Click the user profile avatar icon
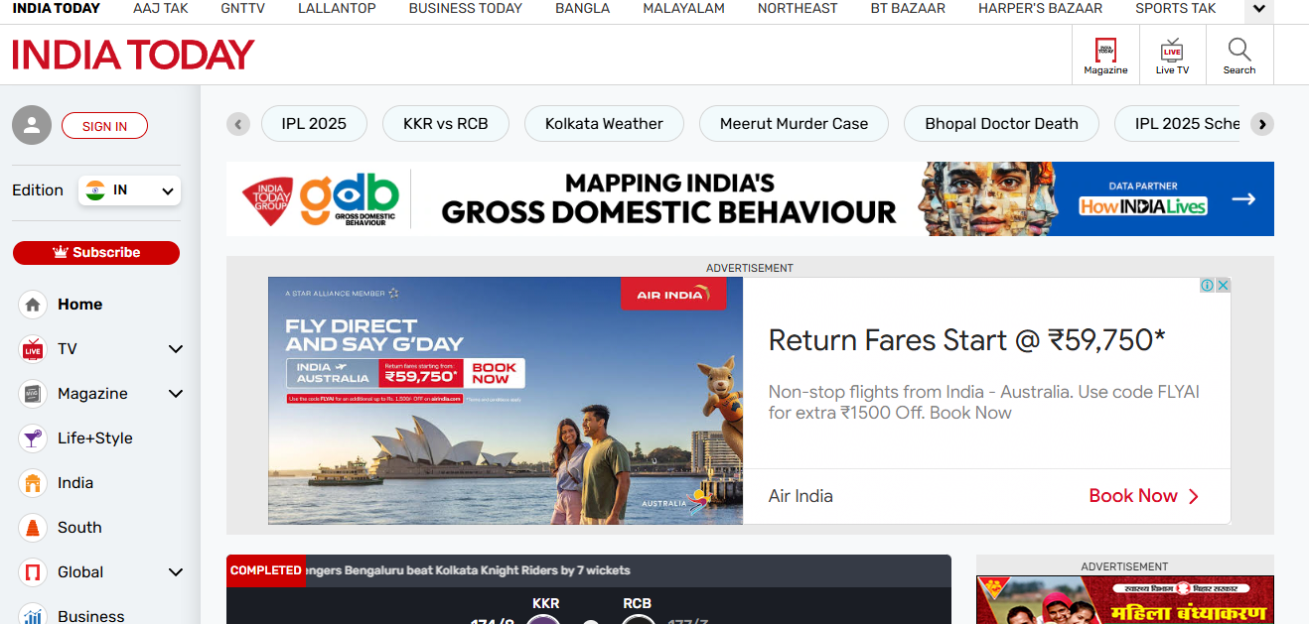 pos(32,125)
